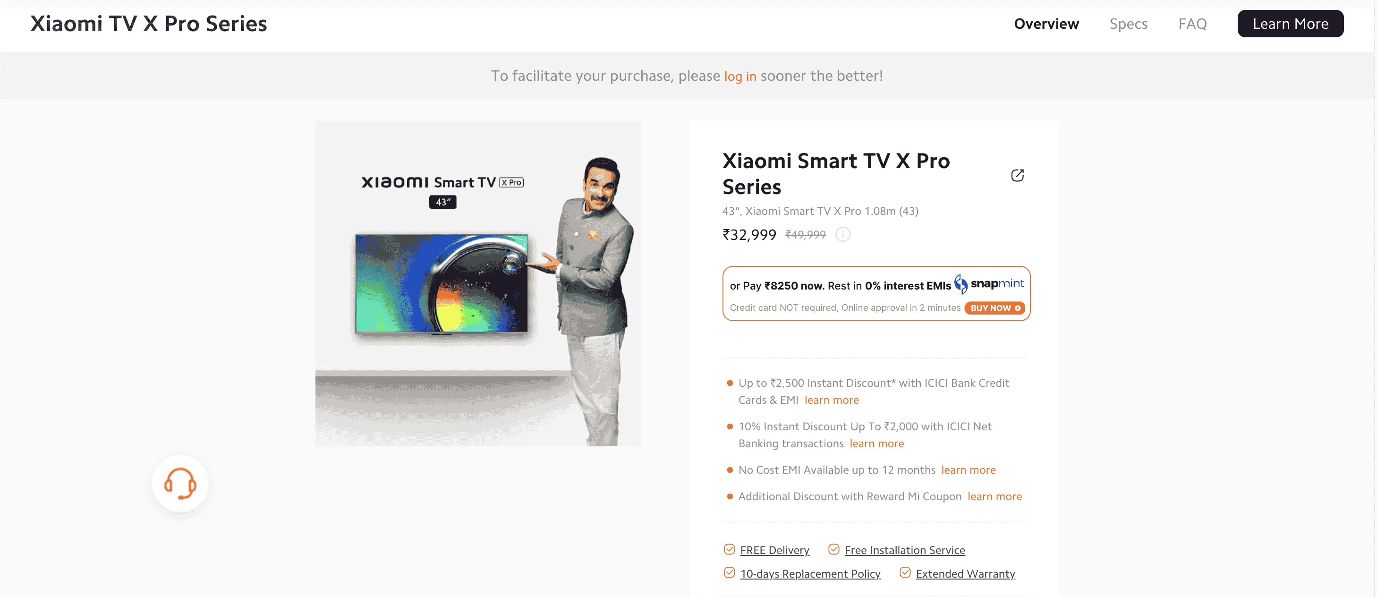The width and height of the screenshot is (1377, 597).
Task: Open learn more for No Cost EMI
Action: coord(968,470)
